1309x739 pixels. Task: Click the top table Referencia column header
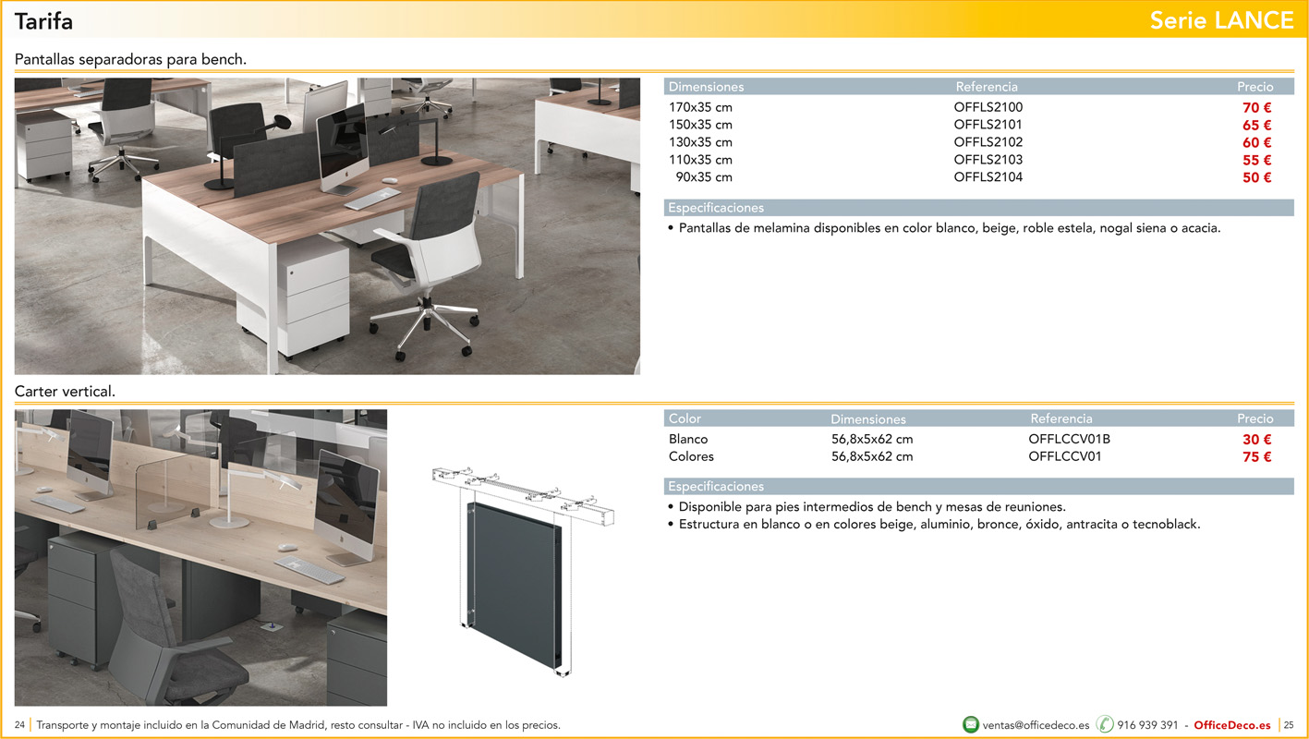(987, 87)
